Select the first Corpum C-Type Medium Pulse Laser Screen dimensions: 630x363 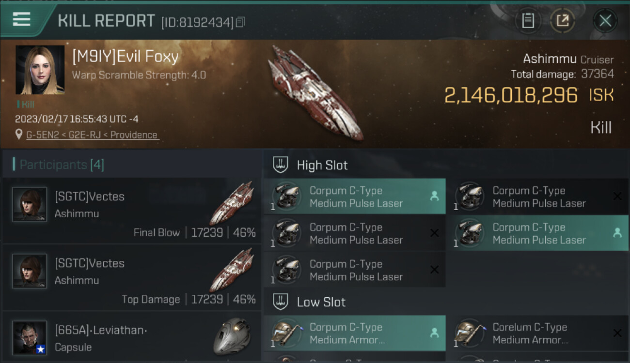[x=355, y=197]
